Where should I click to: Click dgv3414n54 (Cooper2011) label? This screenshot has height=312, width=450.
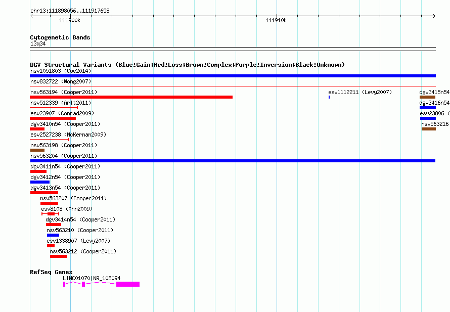point(80,219)
